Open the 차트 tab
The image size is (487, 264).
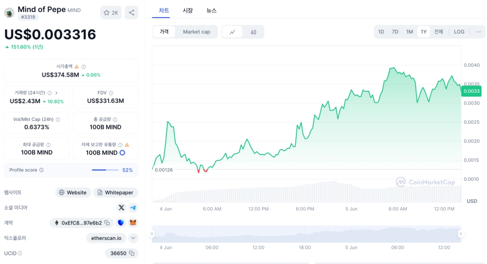(164, 10)
